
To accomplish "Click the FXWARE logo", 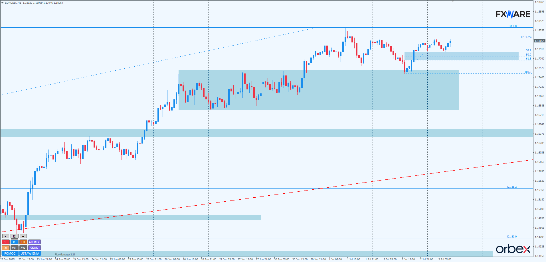I will click(513, 14).
